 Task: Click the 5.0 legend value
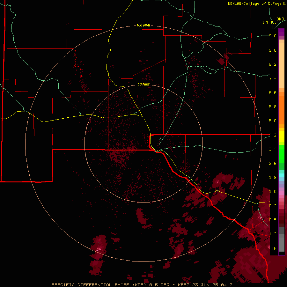pos(273,121)
